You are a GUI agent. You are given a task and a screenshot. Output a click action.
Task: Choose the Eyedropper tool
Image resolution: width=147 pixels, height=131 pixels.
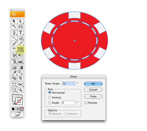[x=14, y=73]
